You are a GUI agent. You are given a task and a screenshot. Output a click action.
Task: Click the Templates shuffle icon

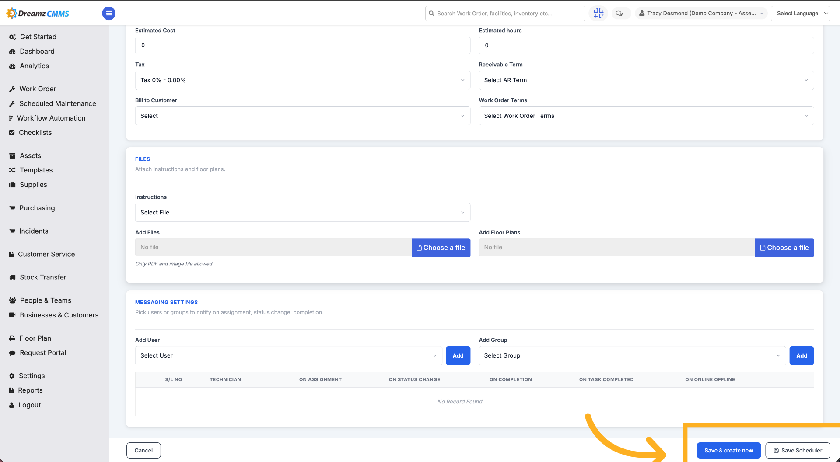[12, 170]
